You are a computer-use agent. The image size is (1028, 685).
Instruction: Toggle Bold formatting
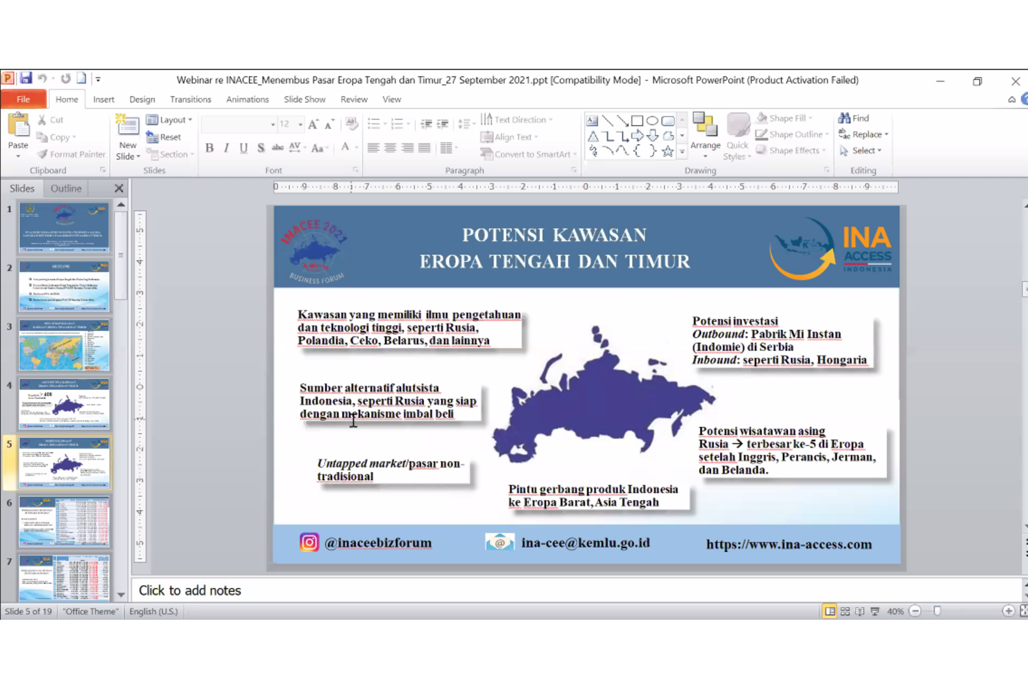pos(209,148)
